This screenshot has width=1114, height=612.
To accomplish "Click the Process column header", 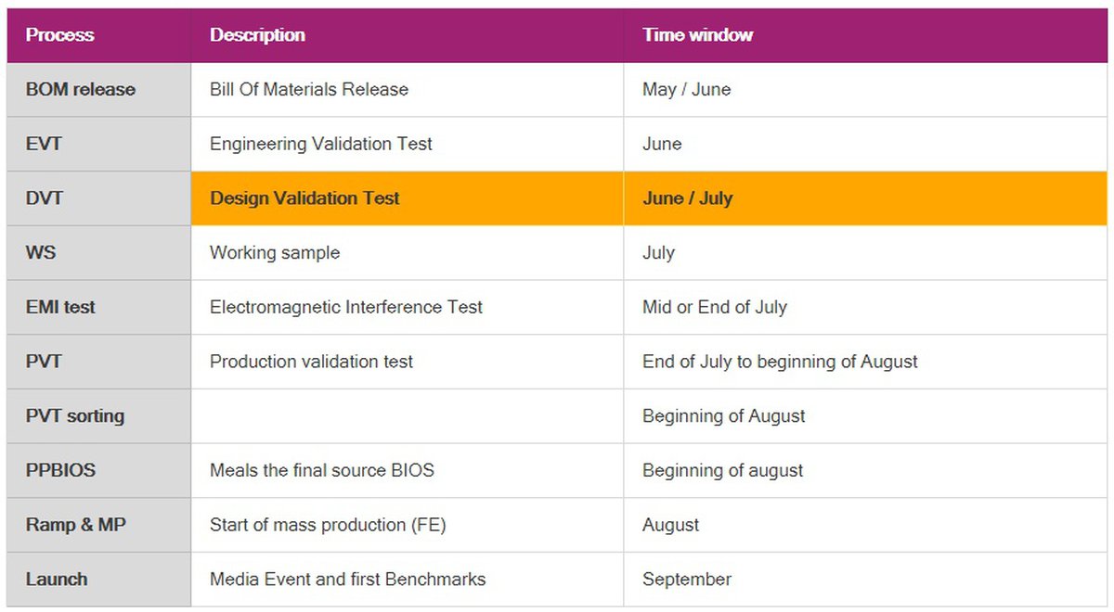I will click(60, 35).
